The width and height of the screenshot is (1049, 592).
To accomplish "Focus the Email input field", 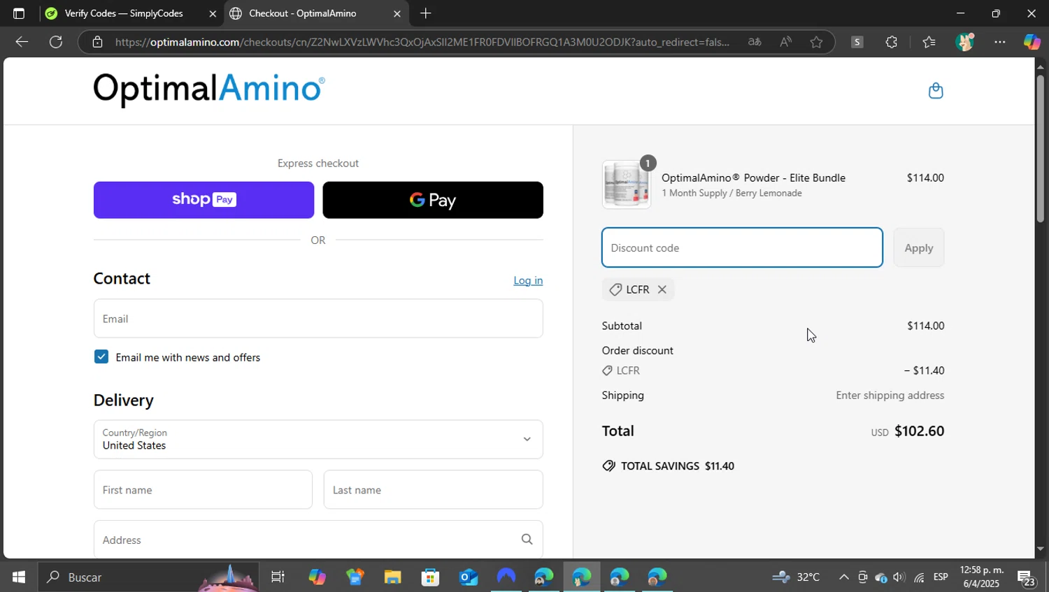I will [x=318, y=319].
